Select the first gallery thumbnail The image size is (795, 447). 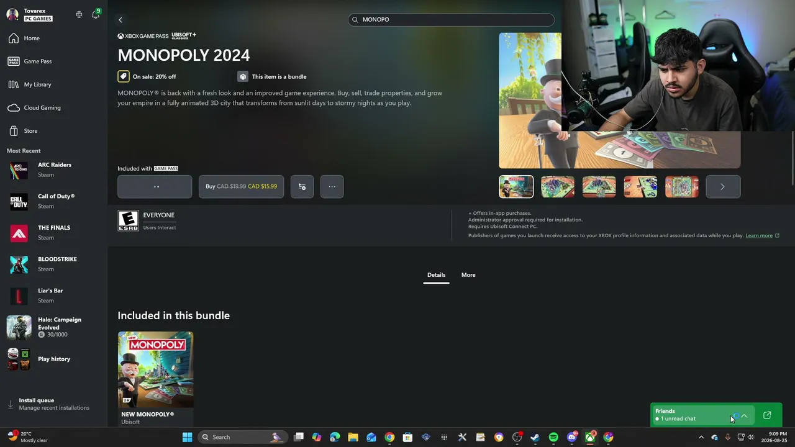(516, 187)
